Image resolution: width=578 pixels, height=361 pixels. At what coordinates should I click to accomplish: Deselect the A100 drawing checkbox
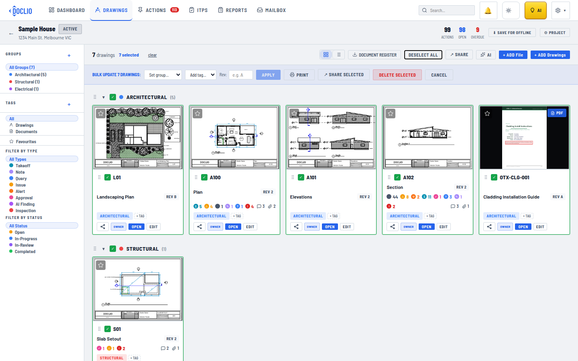pos(204,177)
